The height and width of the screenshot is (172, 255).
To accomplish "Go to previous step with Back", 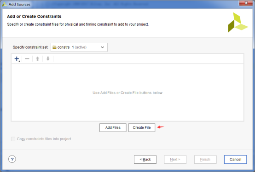I will [145, 160].
